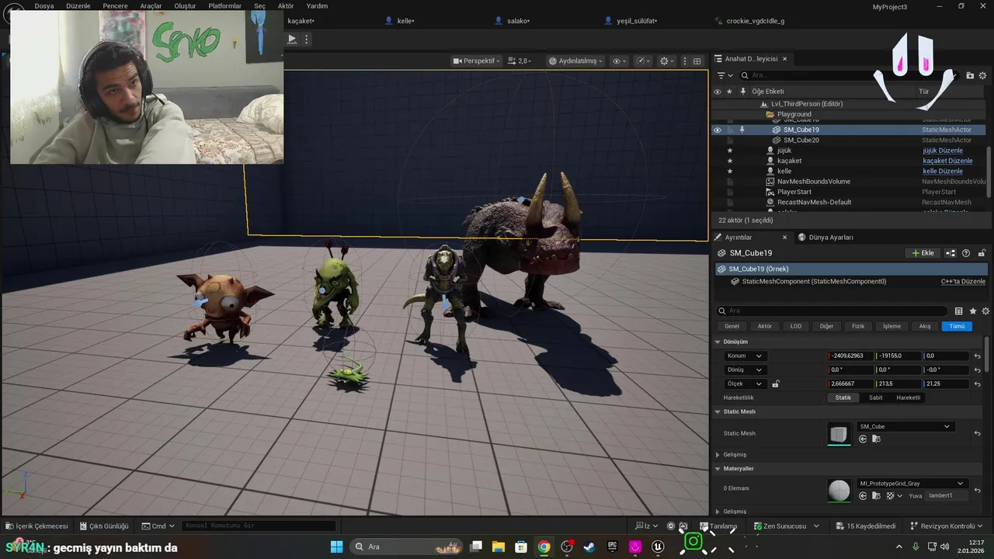This screenshot has width=994, height=559.
Task: Open the Düzenle menu
Action: tap(78, 5)
